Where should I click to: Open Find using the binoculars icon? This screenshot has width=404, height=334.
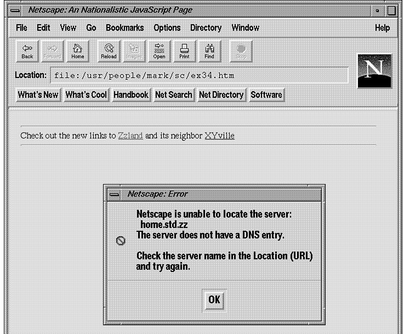(x=209, y=51)
